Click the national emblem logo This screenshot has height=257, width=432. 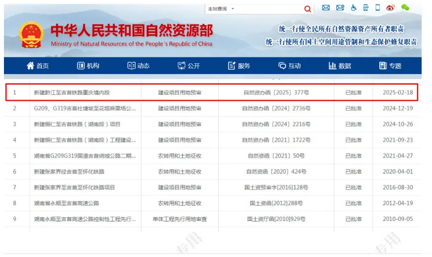click(32, 35)
